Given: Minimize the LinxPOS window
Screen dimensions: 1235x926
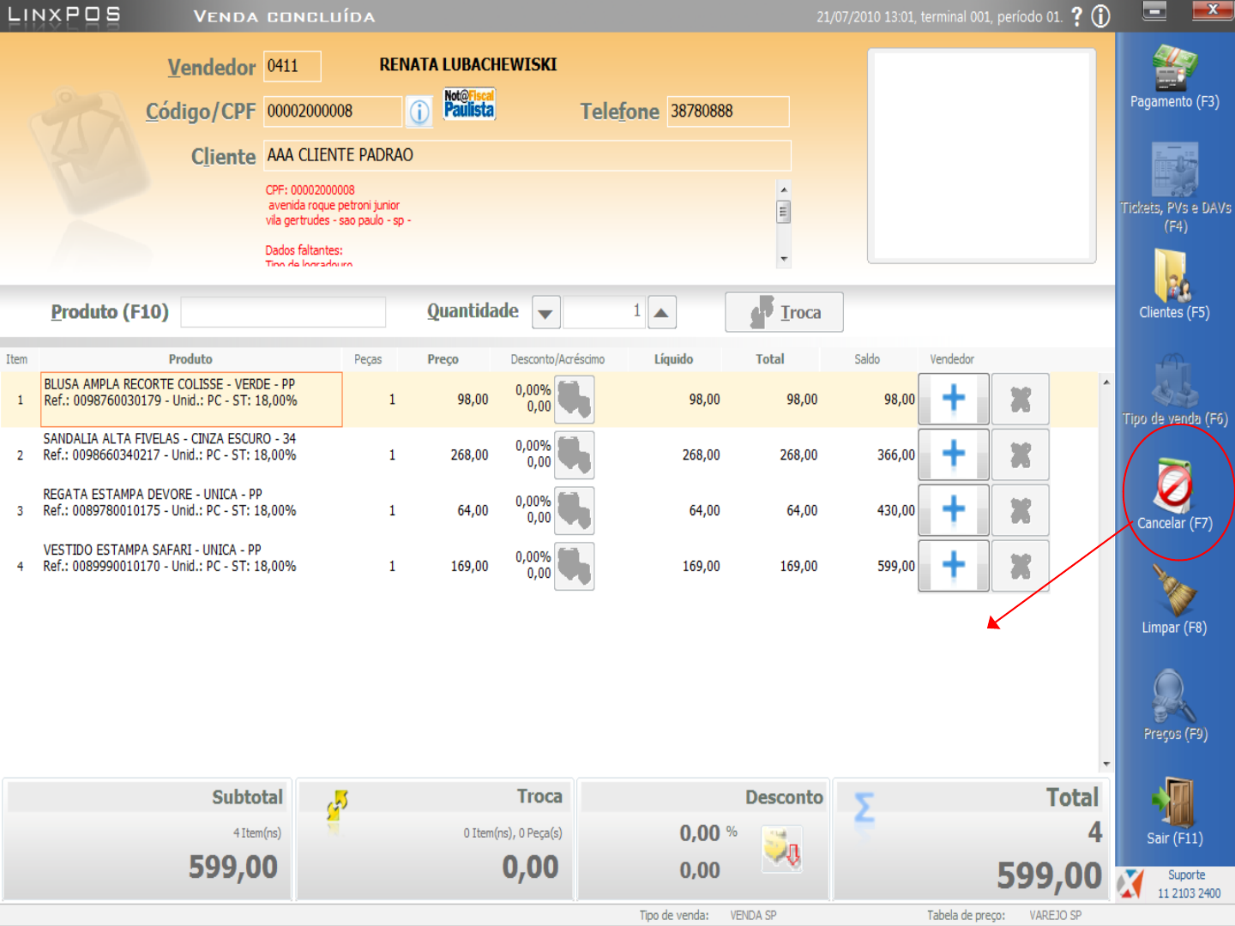Looking at the screenshot, I should click(x=1155, y=10).
